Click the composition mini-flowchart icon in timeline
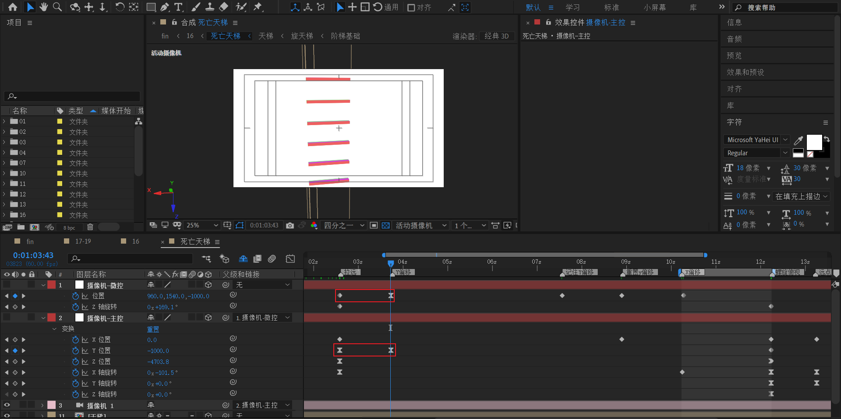 point(206,258)
